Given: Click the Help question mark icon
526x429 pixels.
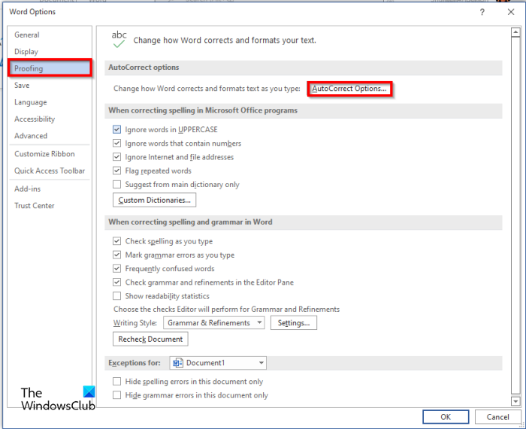Looking at the screenshot, I should pyautogui.click(x=482, y=13).
